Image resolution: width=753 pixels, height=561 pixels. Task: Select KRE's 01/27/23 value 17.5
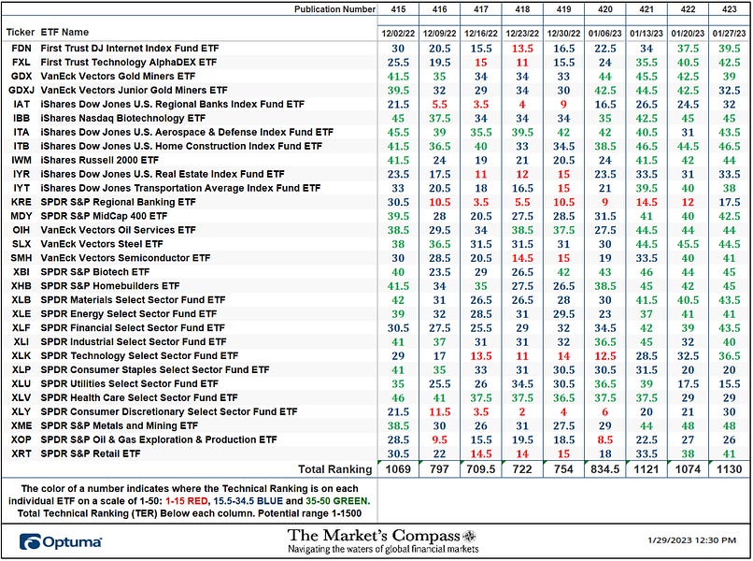(x=729, y=202)
